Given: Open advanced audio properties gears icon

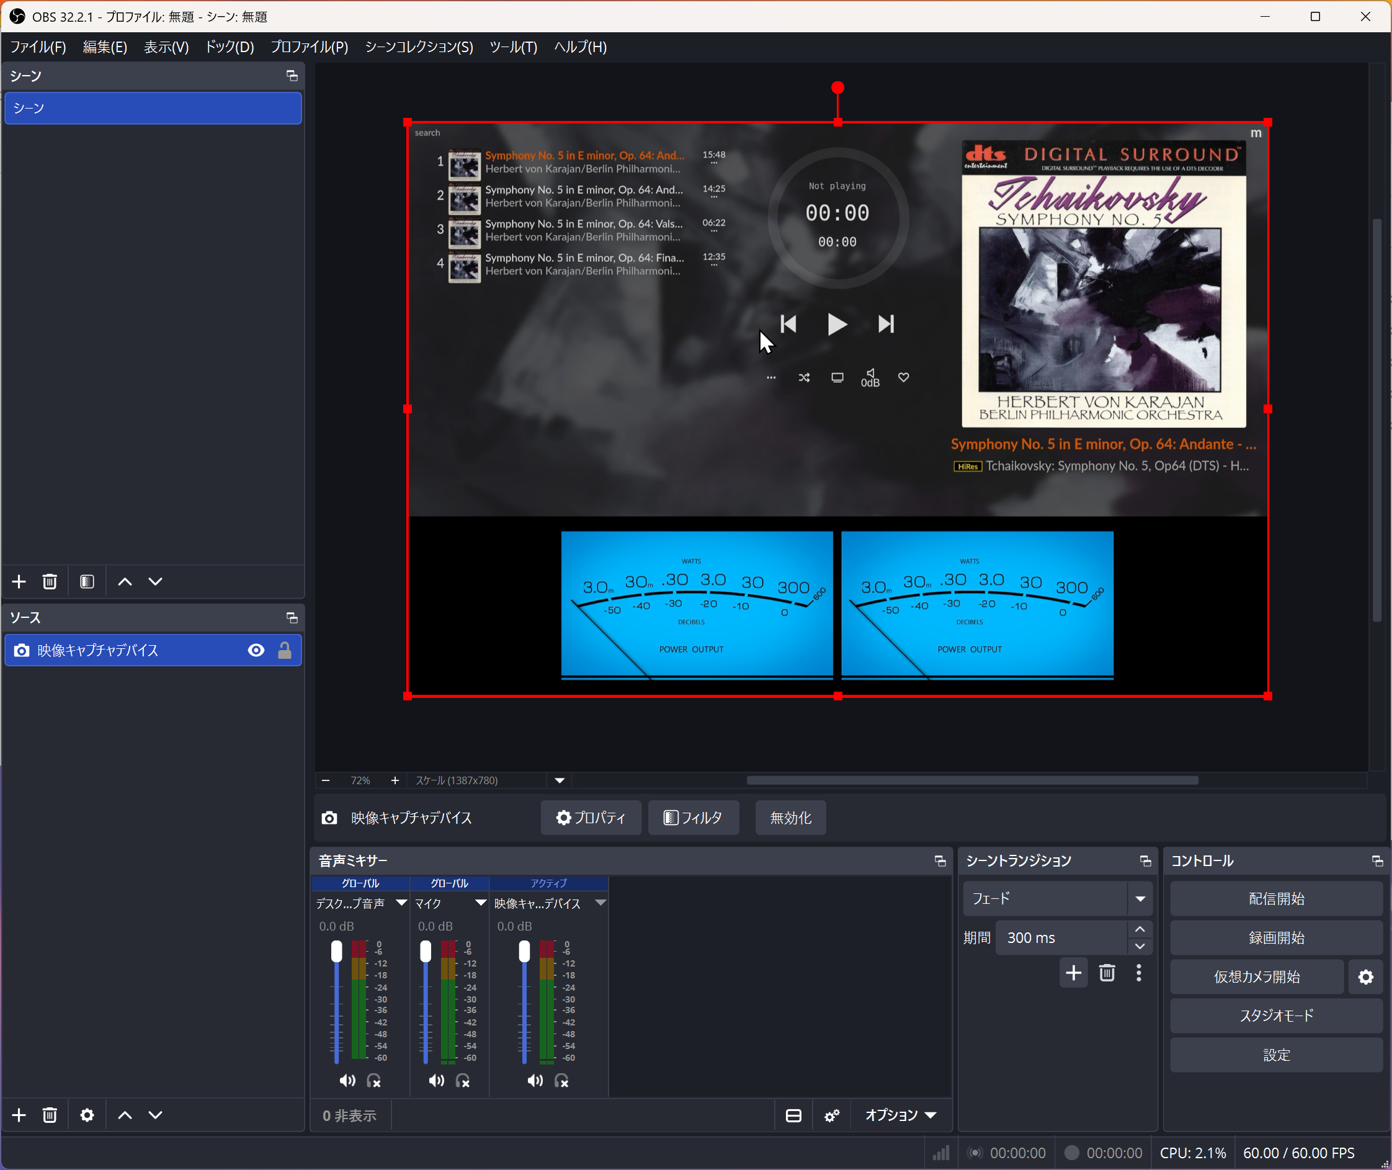Looking at the screenshot, I should coord(832,1115).
